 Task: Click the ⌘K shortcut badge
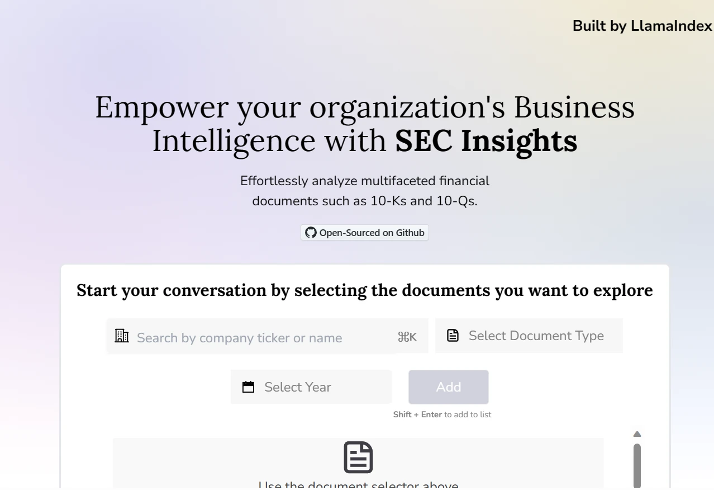(x=407, y=337)
